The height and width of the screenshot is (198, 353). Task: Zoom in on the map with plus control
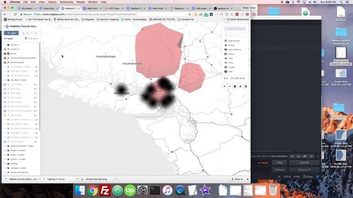[x=224, y=86]
